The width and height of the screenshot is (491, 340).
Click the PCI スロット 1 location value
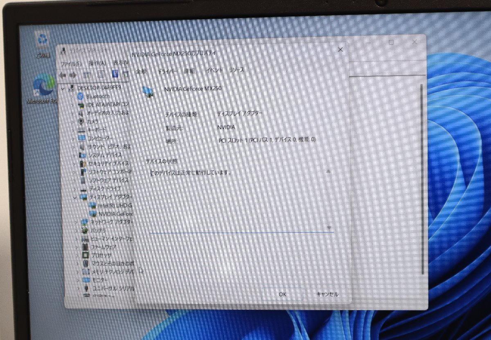[x=268, y=140]
